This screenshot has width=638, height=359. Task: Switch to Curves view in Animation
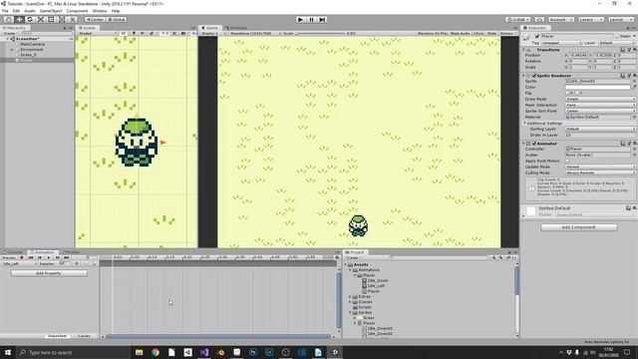[84, 336]
